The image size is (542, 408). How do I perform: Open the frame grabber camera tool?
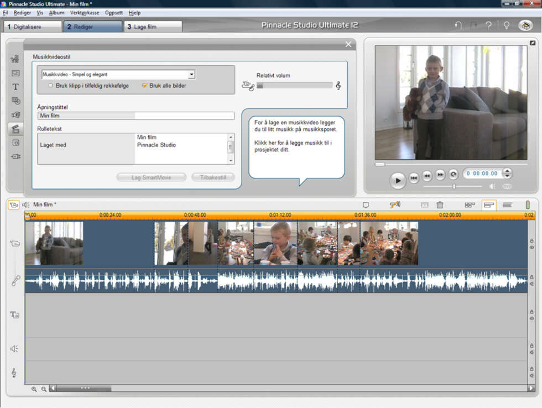[15, 114]
